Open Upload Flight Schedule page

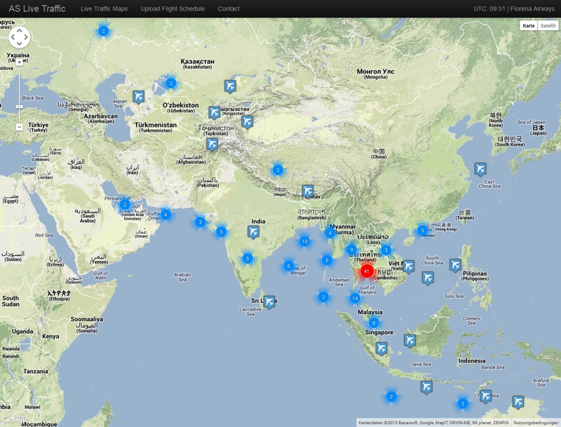(x=173, y=8)
